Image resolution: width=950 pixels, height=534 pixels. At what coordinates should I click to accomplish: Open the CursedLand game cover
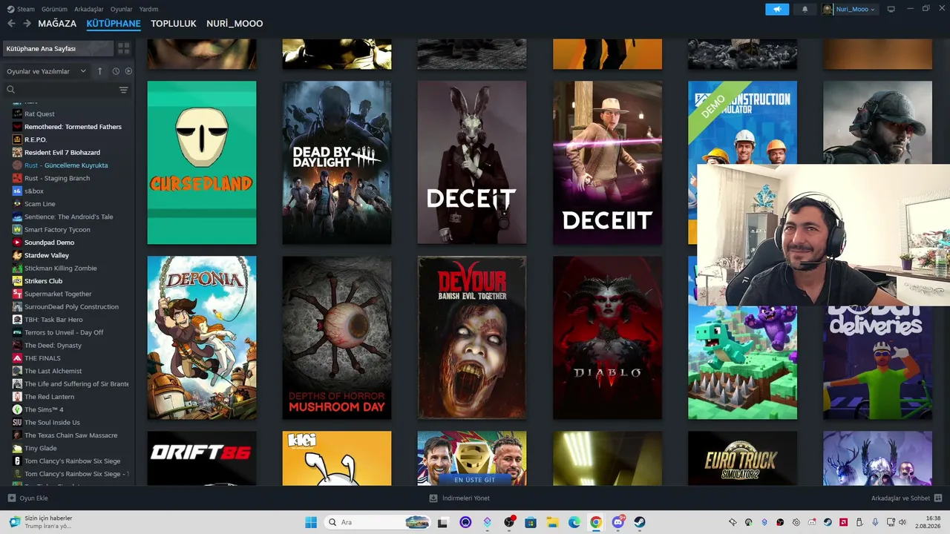tap(202, 162)
